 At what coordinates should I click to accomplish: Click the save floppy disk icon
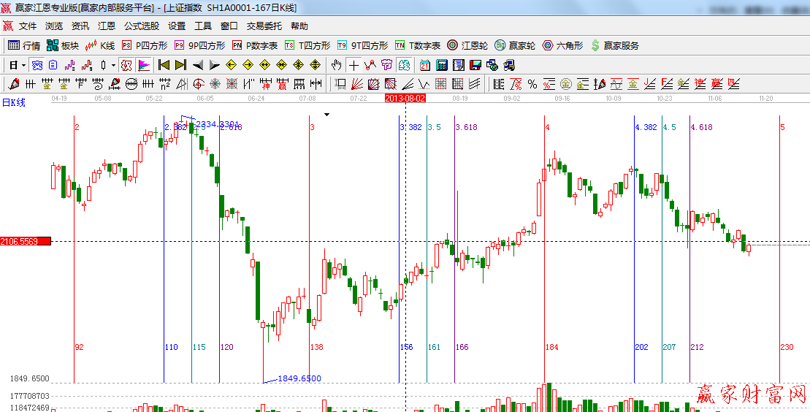click(475, 65)
